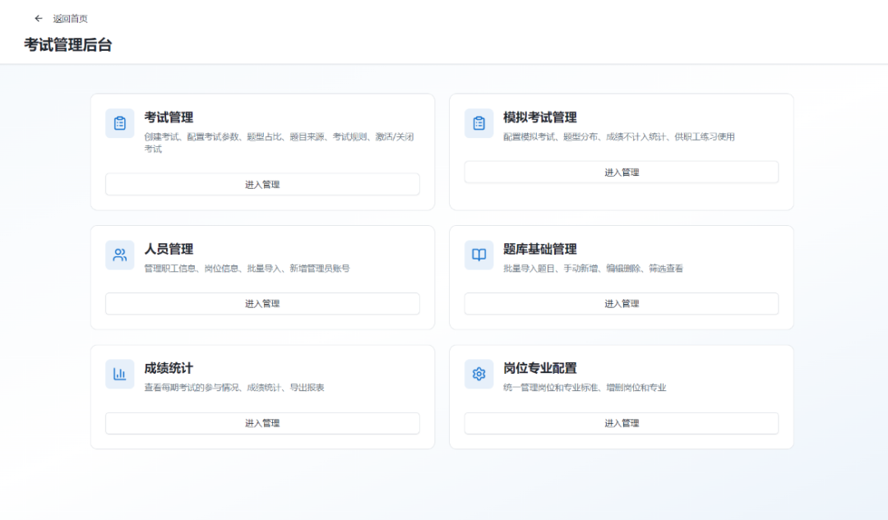Open 进入管理 in the 人员管理 card
The height and width of the screenshot is (520, 888).
pyautogui.click(x=262, y=304)
